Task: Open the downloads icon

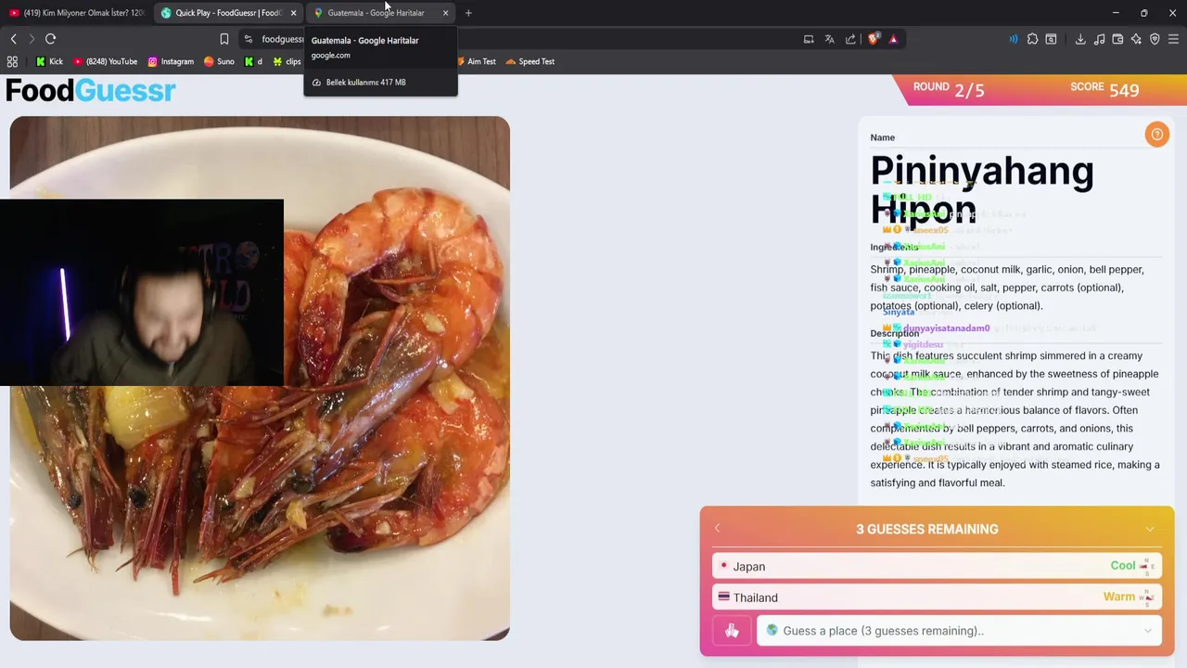Action: click(1080, 39)
